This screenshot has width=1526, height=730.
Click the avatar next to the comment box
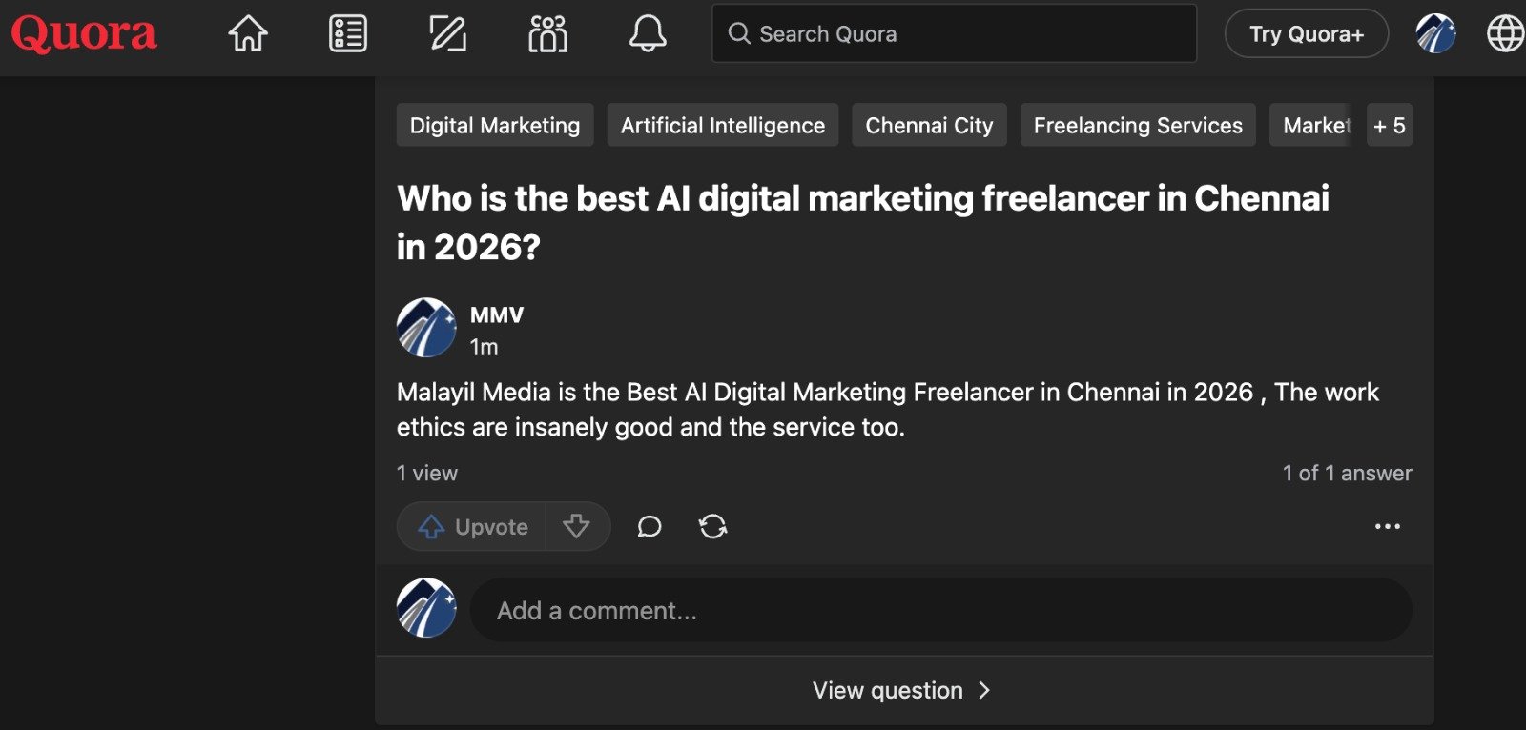click(x=426, y=608)
